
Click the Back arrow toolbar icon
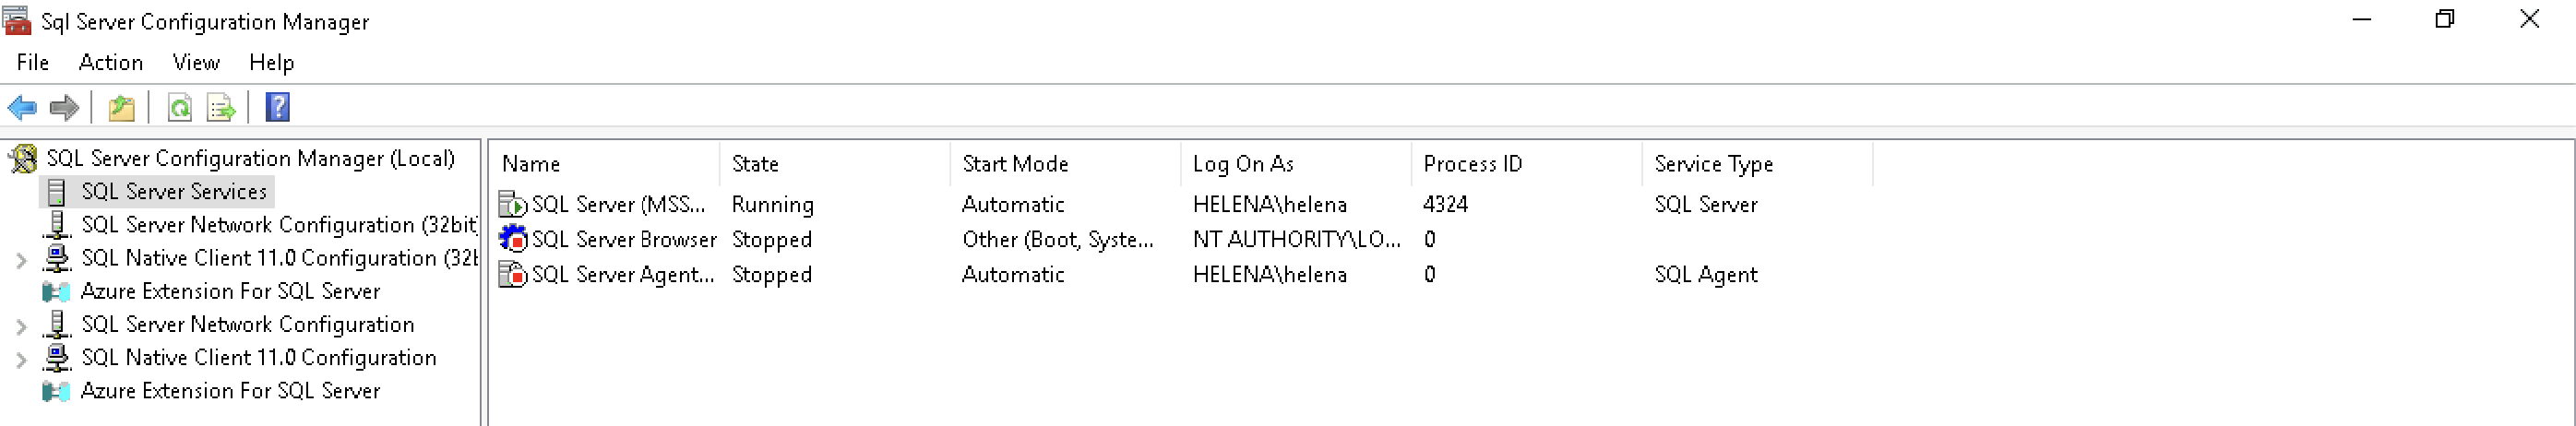tap(22, 107)
